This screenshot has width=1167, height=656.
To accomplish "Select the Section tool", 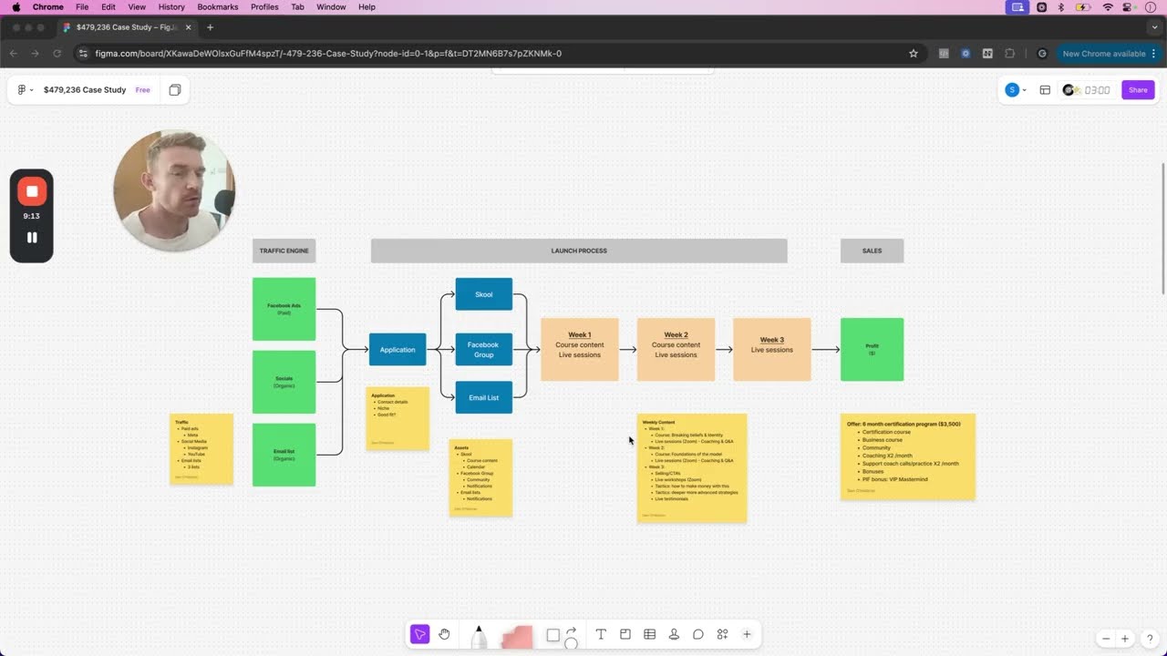I will tap(625, 634).
